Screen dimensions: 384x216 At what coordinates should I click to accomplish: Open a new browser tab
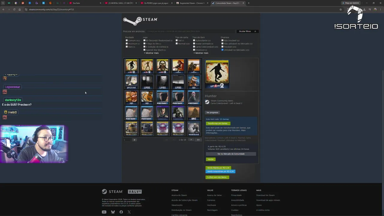click(x=248, y=3)
